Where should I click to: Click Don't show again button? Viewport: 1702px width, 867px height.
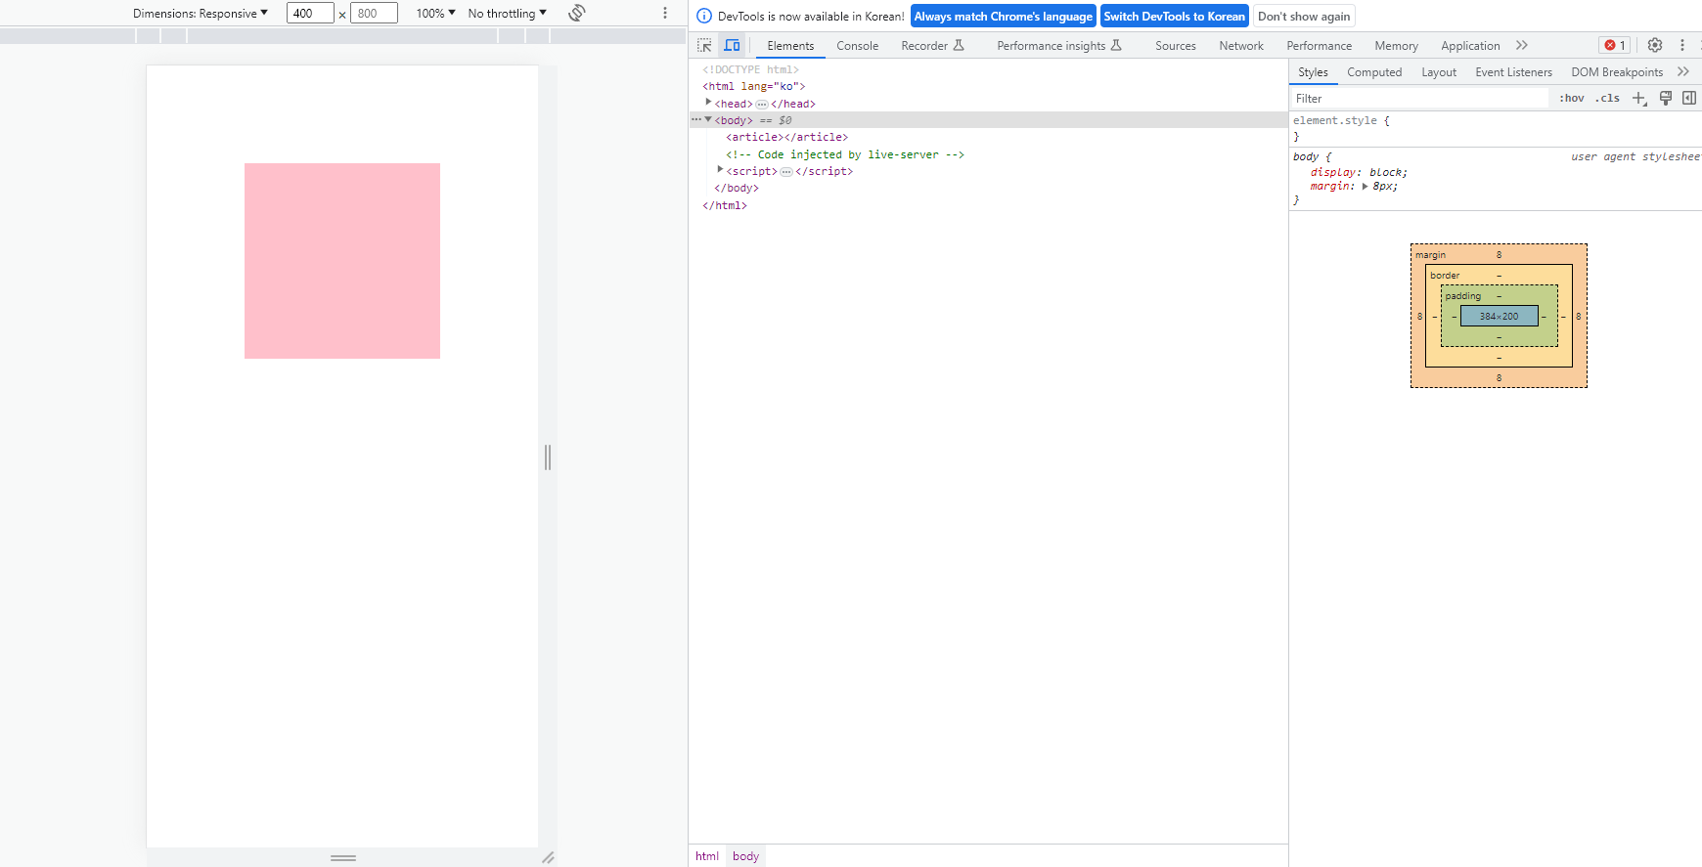[x=1304, y=16]
